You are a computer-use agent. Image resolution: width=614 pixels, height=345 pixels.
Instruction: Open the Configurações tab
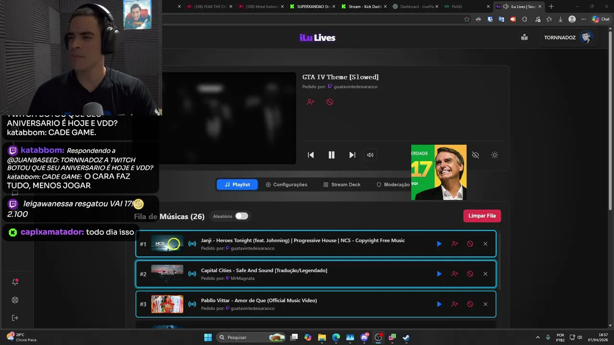tap(286, 184)
